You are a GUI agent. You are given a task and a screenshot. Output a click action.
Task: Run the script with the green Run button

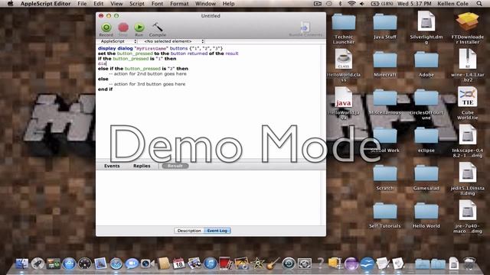(139, 30)
